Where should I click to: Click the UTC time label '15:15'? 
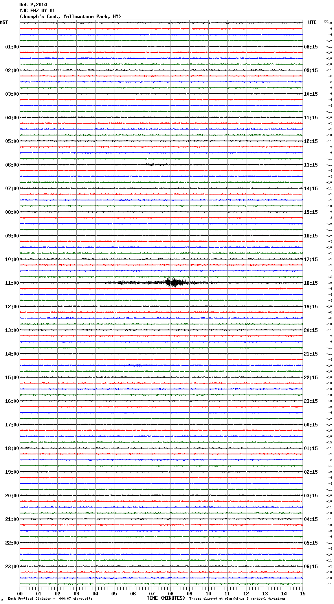tap(311, 212)
